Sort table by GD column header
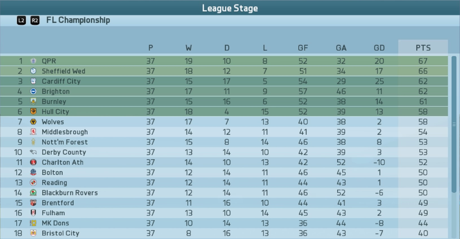Image resolution: width=460 pixels, height=239 pixels. pyautogui.click(x=379, y=48)
